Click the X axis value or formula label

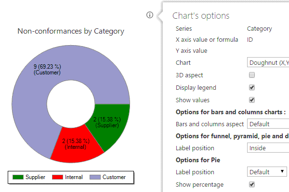tap(207, 40)
